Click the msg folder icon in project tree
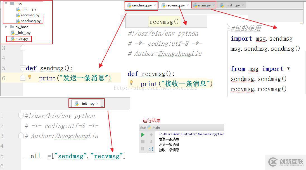 (x=12, y=3)
